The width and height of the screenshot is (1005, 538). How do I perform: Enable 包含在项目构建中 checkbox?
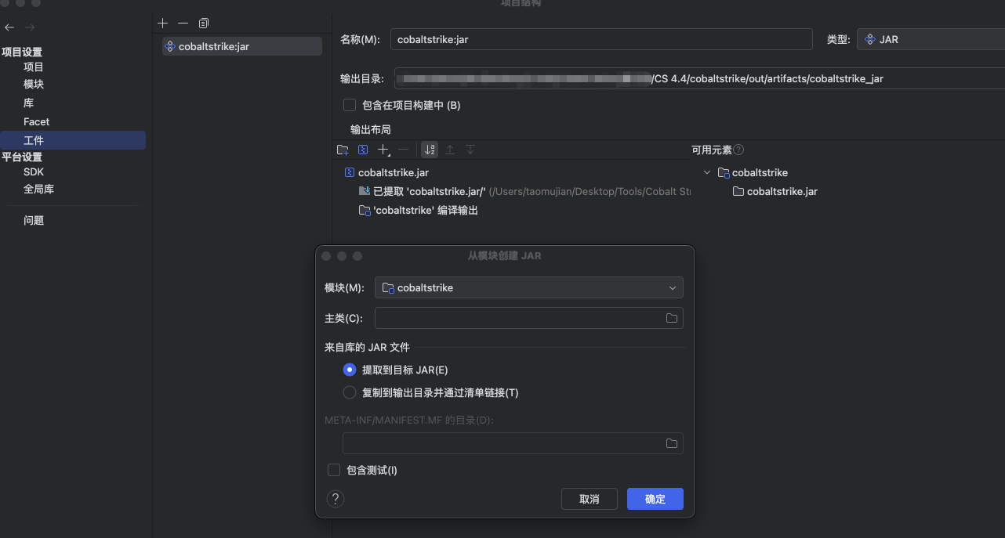pos(350,105)
